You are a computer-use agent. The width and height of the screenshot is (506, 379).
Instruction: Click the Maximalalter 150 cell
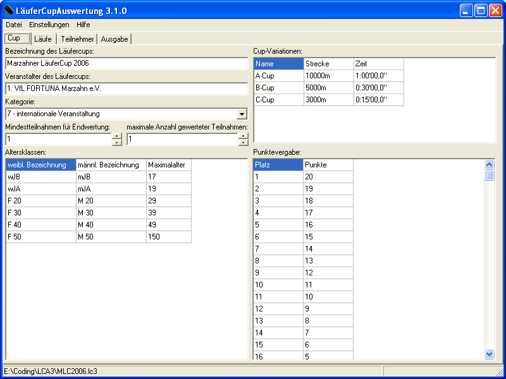tap(169, 236)
